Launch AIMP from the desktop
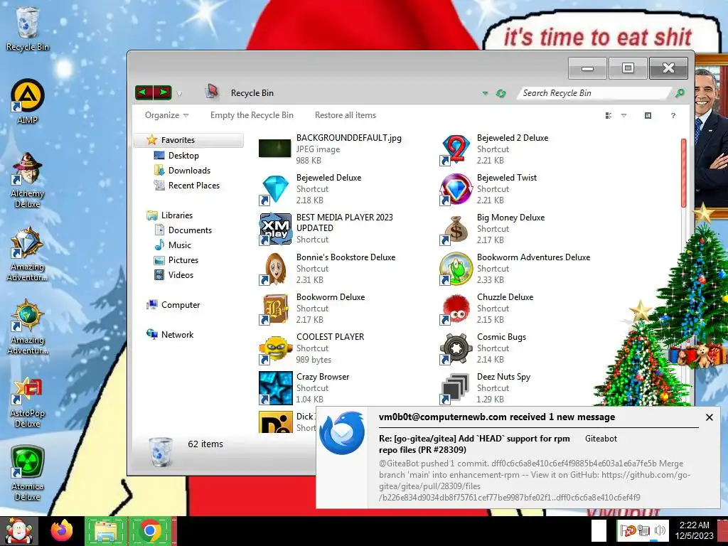This screenshot has width=728, height=546. pos(27,101)
